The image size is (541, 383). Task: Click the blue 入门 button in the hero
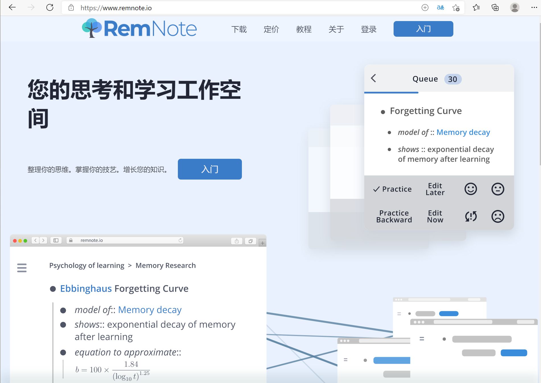tap(209, 169)
